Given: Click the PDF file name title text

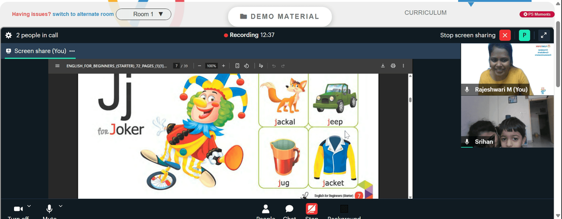Looking at the screenshot, I should pyautogui.click(x=116, y=66).
